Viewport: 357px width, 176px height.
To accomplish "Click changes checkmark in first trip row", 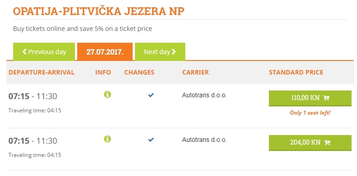I will 151,96.
